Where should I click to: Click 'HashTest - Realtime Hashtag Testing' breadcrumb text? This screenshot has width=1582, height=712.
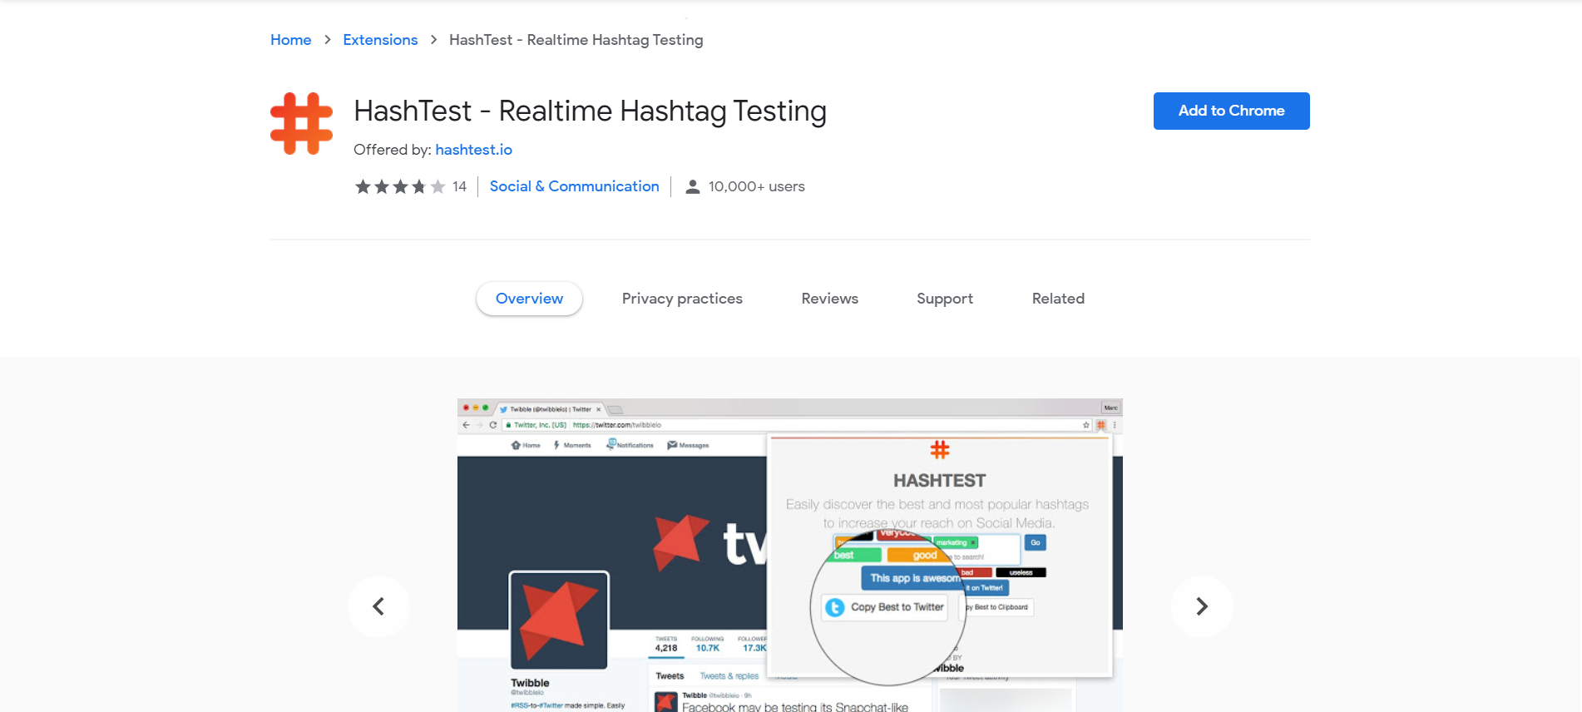(x=576, y=40)
